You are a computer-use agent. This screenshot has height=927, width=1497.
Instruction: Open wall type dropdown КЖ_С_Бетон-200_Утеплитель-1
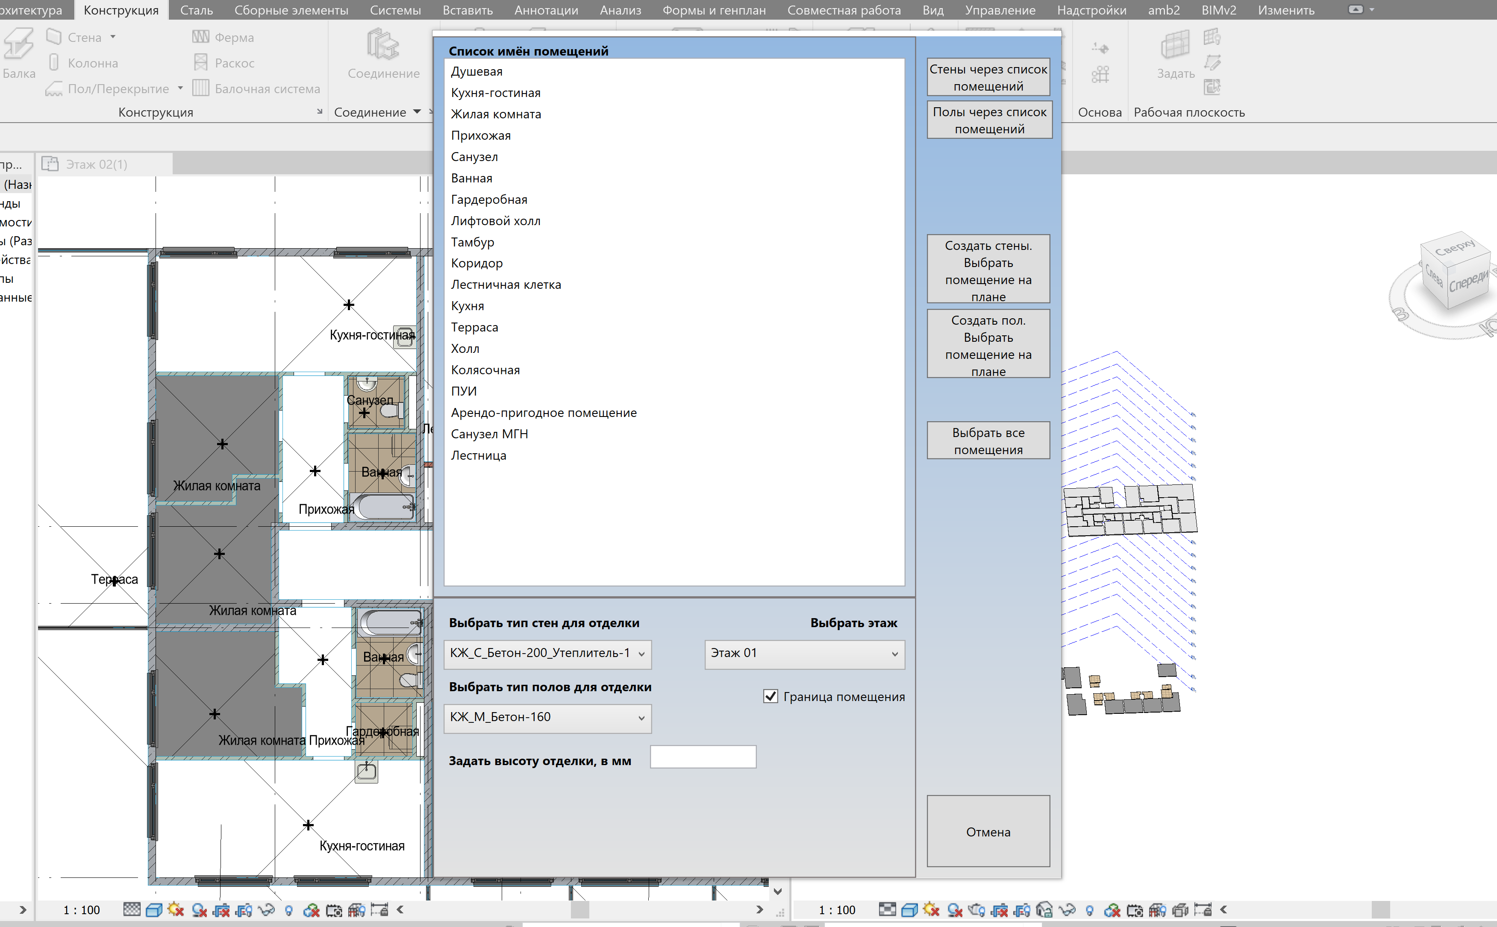(x=547, y=654)
